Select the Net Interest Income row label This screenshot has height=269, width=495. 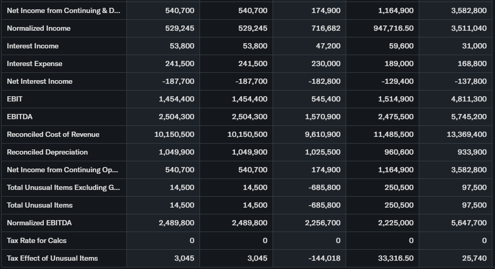coord(40,81)
